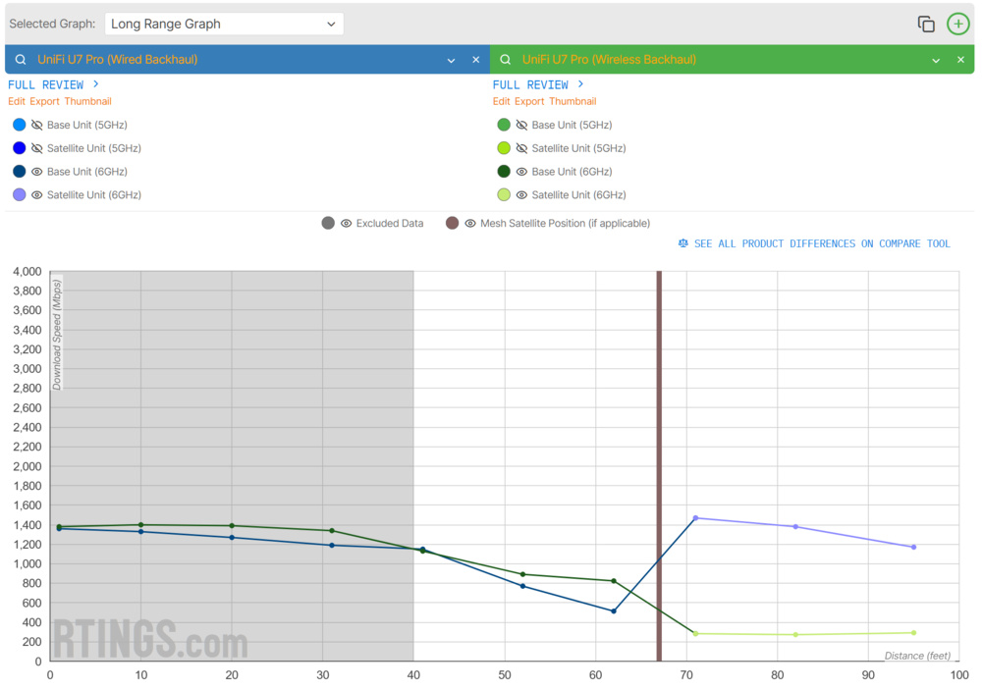Hide Base Unit (6GHz) for the wired backhaul
The image size is (982, 690).
[37, 171]
